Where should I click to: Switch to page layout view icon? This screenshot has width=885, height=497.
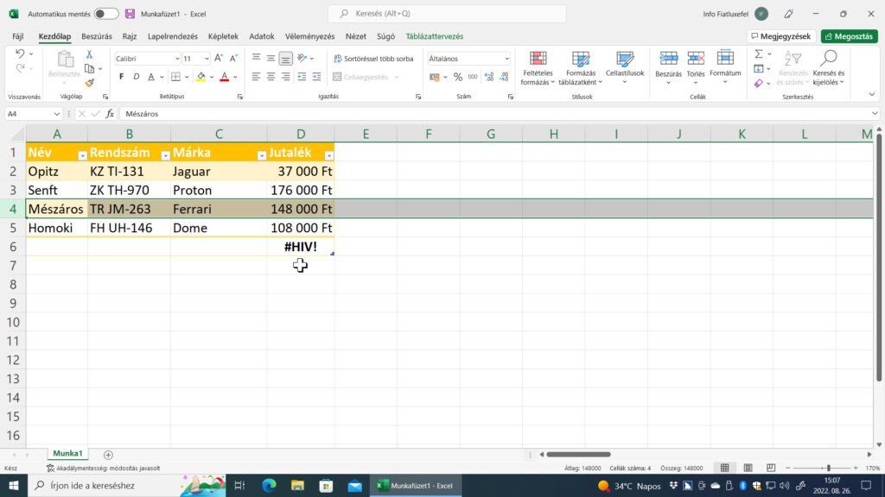(748, 468)
